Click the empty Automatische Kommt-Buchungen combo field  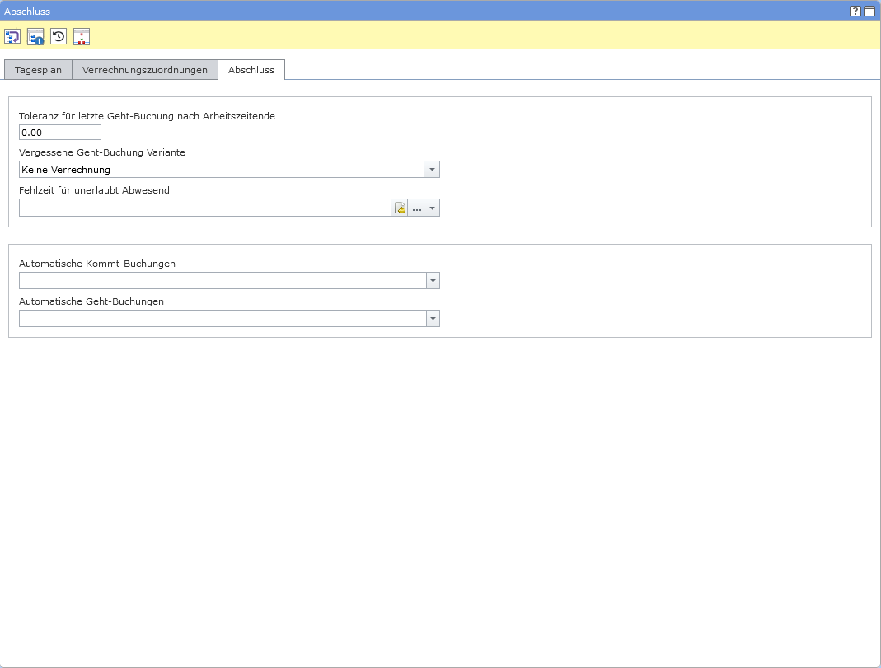pyautogui.click(x=222, y=281)
